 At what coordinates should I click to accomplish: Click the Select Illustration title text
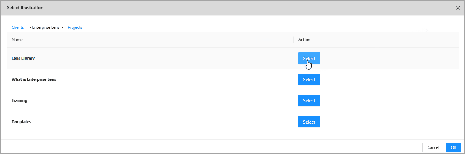point(25,8)
